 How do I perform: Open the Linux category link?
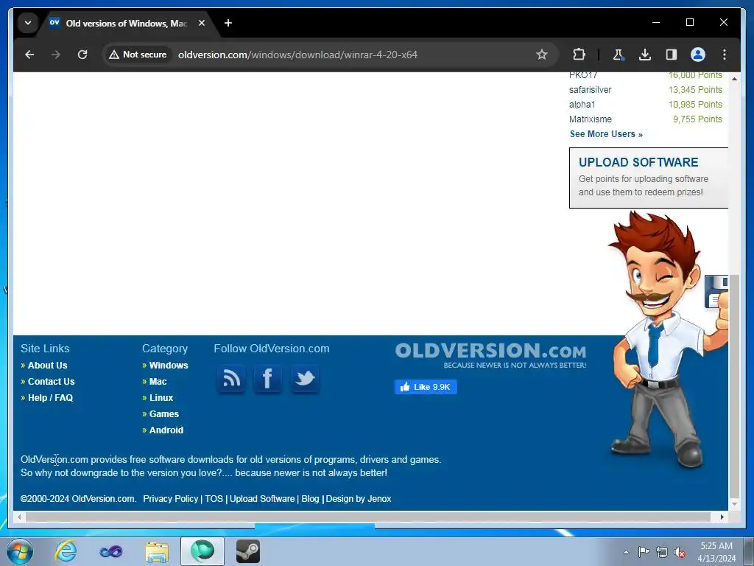point(161,398)
